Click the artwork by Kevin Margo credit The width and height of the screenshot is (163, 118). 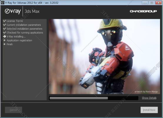(146, 92)
